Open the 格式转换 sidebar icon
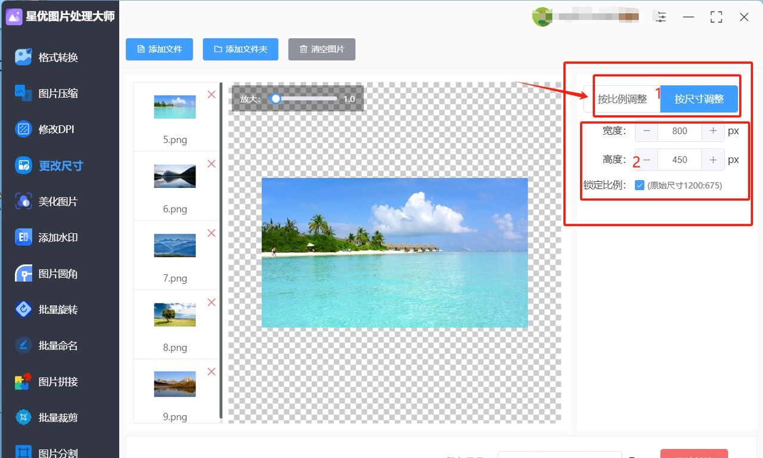 [x=23, y=57]
